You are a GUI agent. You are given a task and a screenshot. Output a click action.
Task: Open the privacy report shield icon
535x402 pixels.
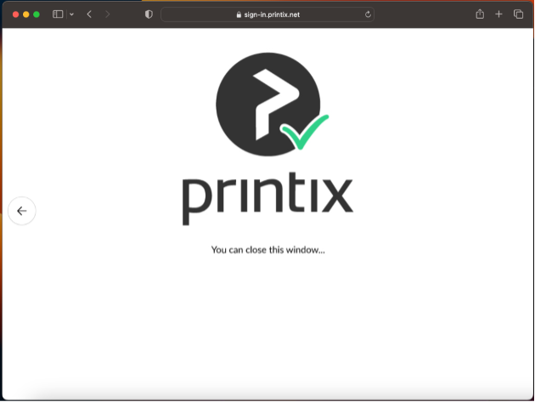pos(149,14)
